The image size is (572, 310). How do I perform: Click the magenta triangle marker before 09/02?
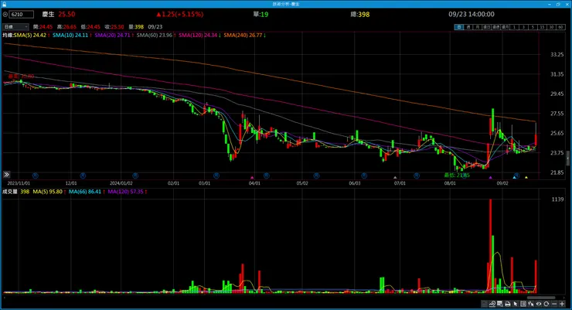click(490, 178)
